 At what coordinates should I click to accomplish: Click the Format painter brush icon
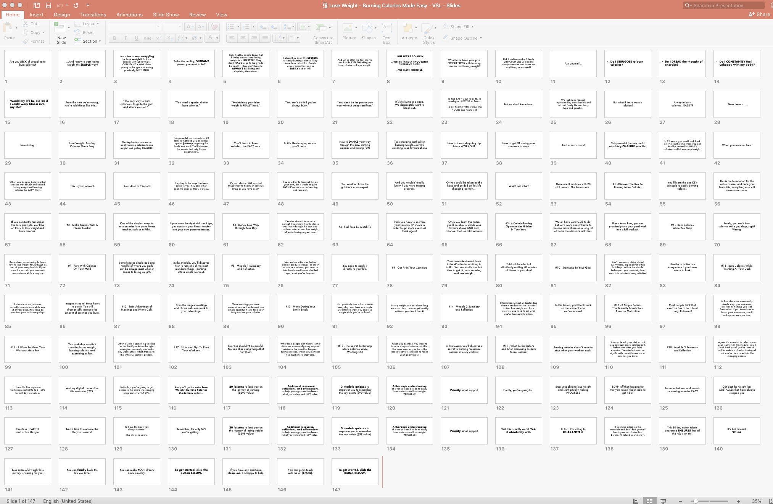point(26,41)
